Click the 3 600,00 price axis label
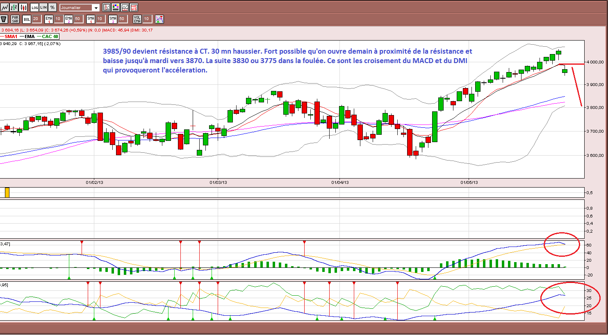608x335 pixels. [594, 156]
